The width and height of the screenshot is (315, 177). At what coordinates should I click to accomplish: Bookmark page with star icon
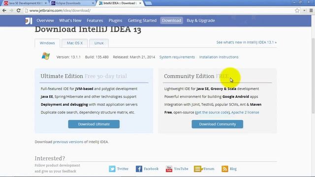297,10
